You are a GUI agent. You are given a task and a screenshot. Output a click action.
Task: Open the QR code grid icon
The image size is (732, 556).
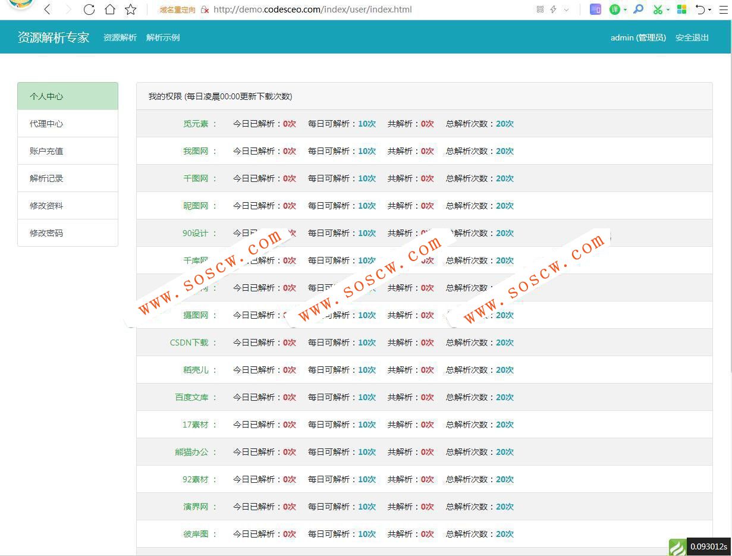[x=540, y=10]
